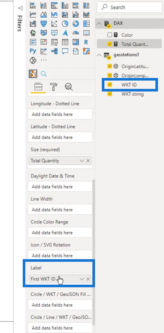Check the Color measure checkbox

[110, 35]
